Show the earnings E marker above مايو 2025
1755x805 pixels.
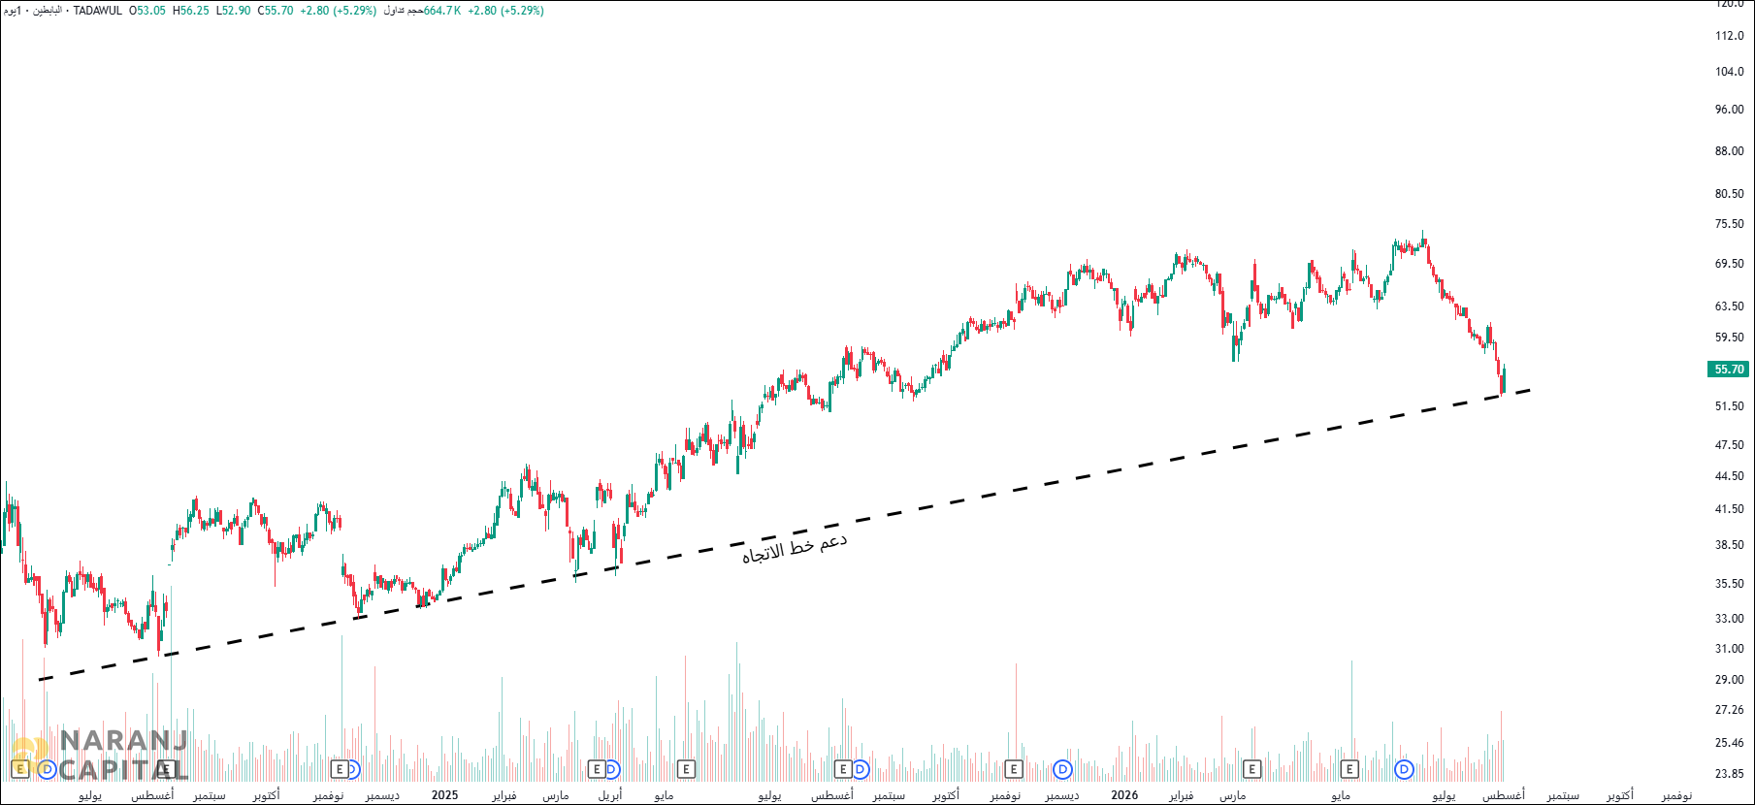(x=686, y=769)
